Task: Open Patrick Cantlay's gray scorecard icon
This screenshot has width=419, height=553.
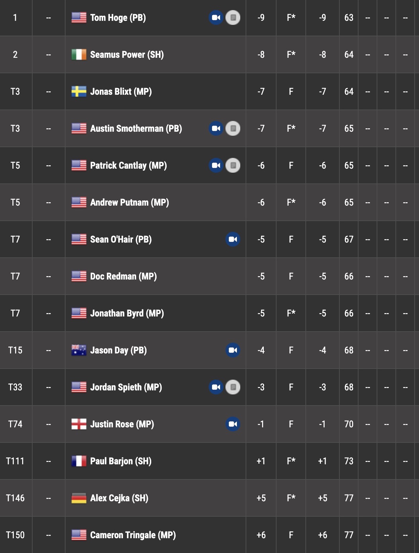Action: pyautogui.click(x=233, y=165)
